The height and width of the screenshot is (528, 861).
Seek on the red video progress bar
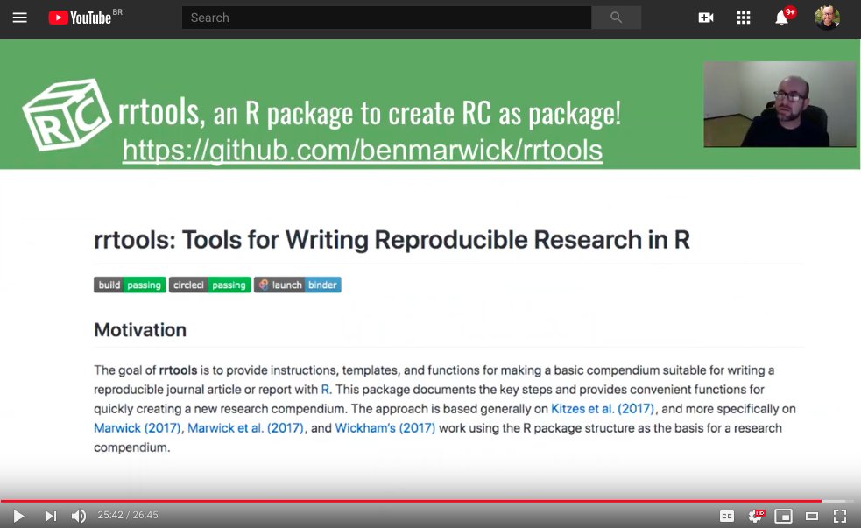(411, 501)
